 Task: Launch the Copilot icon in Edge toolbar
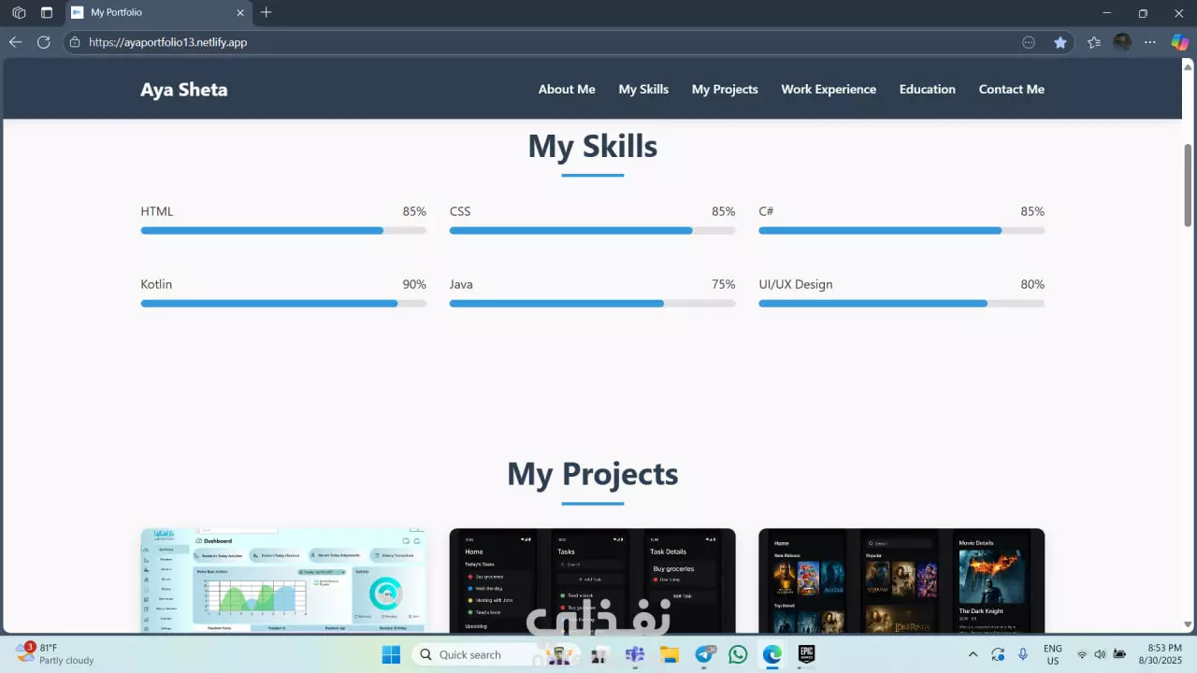point(1180,42)
